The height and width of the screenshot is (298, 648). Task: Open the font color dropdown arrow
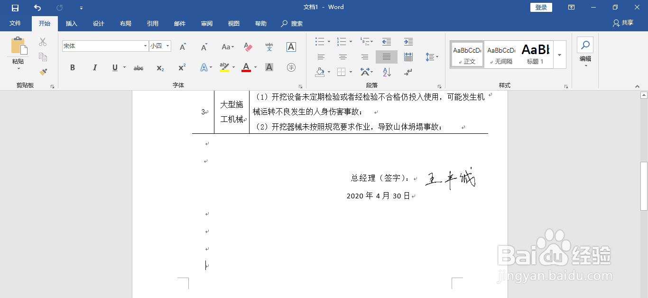255,67
